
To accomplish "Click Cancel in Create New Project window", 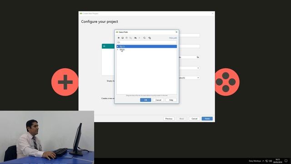I will pyautogui.click(x=194, y=118).
